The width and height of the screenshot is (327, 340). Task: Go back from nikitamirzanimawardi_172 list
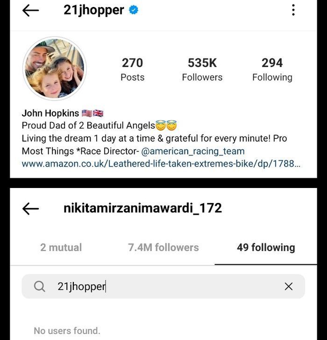point(30,209)
